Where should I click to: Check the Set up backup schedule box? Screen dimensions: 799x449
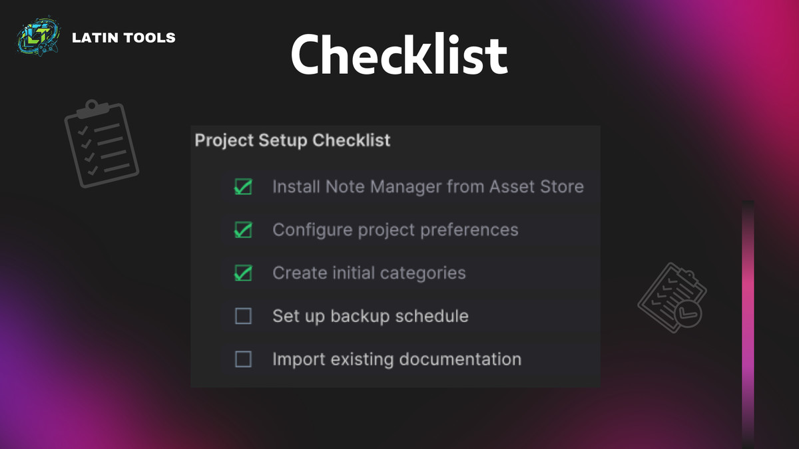(243, 316)
